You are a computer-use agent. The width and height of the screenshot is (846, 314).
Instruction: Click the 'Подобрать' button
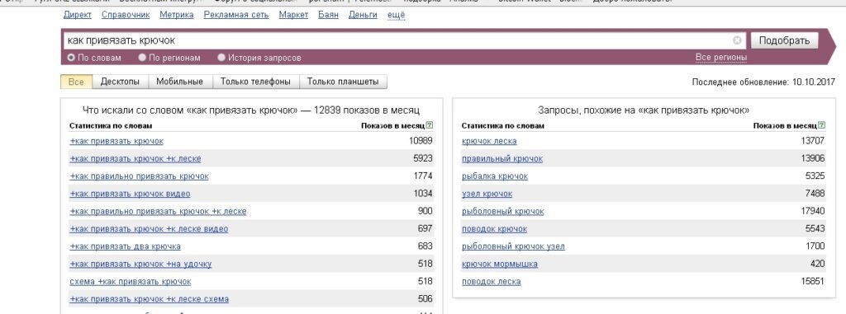click(785, 40)
